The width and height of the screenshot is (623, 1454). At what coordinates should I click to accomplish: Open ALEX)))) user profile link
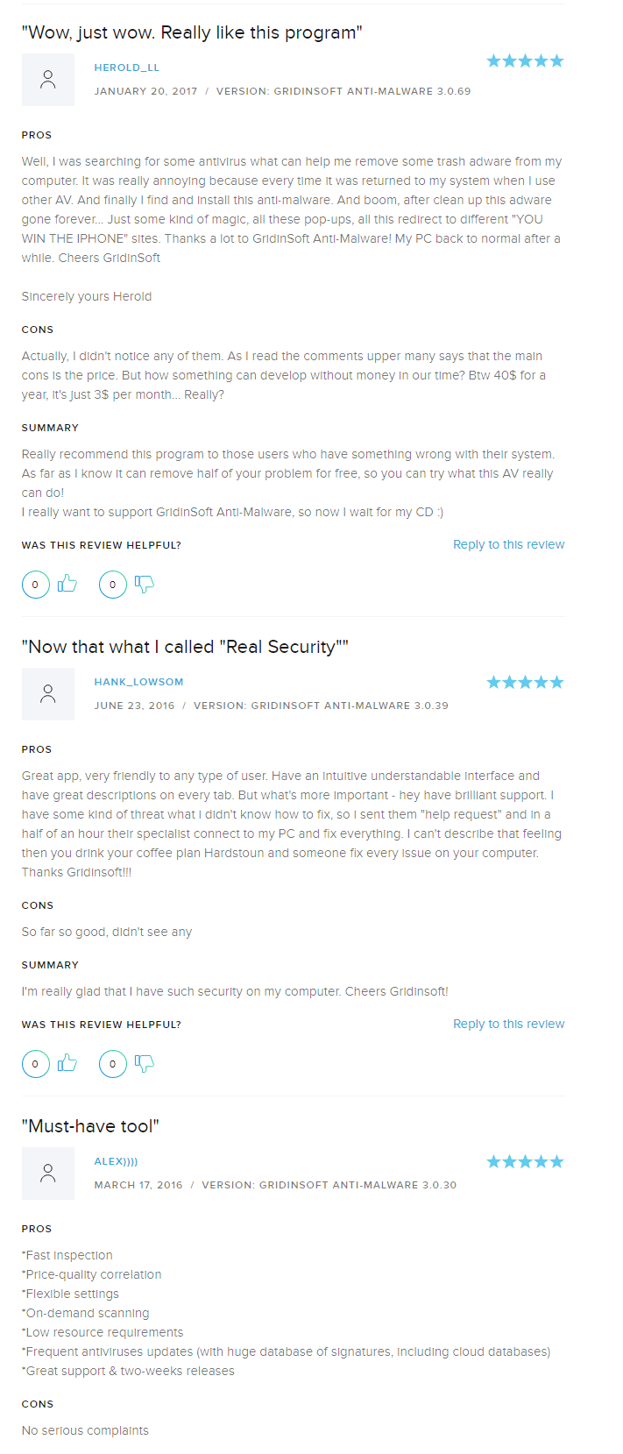click(x=116, y=1161)
